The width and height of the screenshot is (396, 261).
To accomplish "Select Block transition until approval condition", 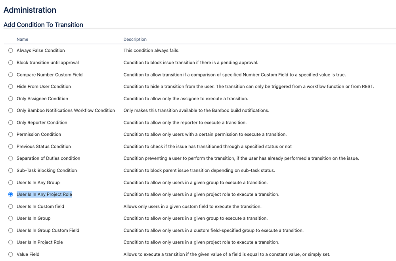I will pyautogui.click(x=10, y=62).
